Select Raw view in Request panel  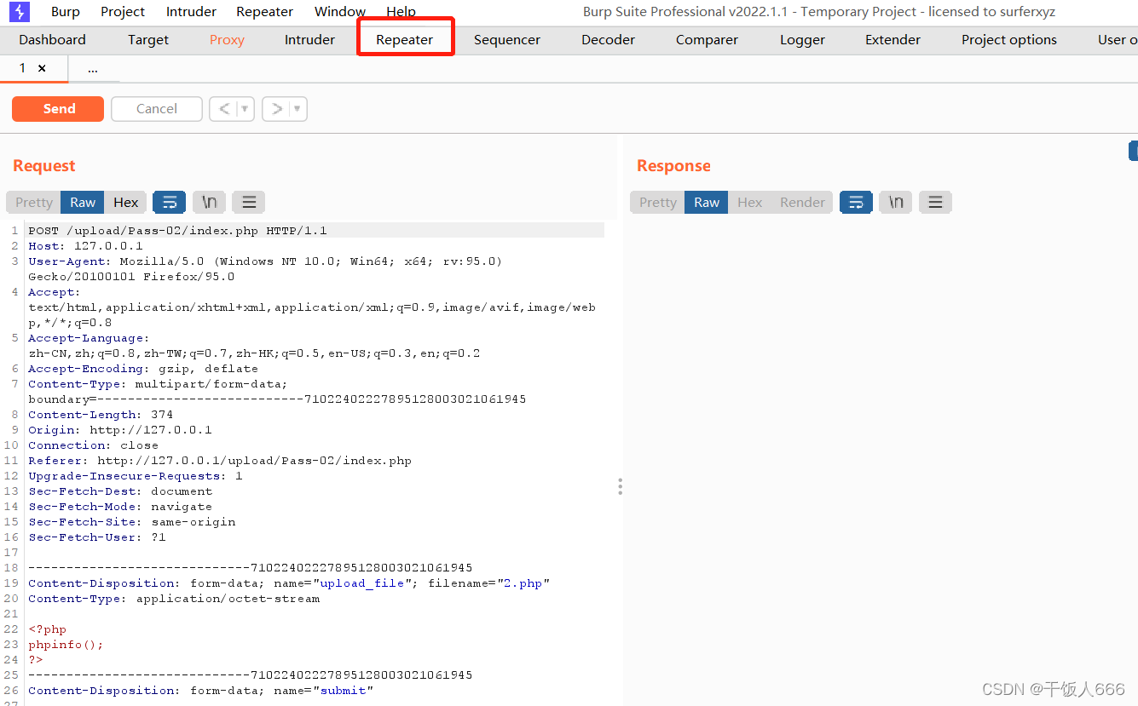(83, 202)
